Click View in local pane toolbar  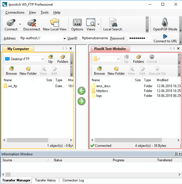point(43,71)
